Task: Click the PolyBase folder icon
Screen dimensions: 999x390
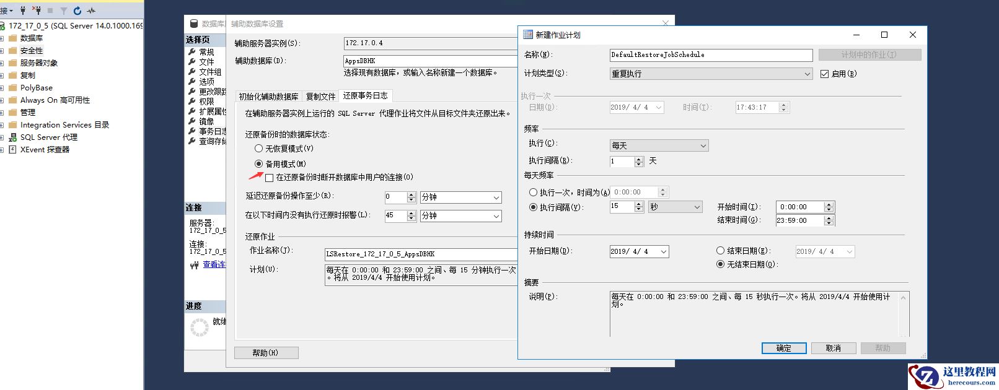Action: pos(12,88)
